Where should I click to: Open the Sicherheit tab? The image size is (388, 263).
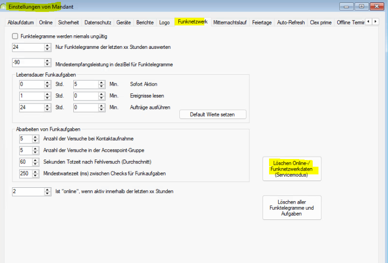[x=69, y=23]
